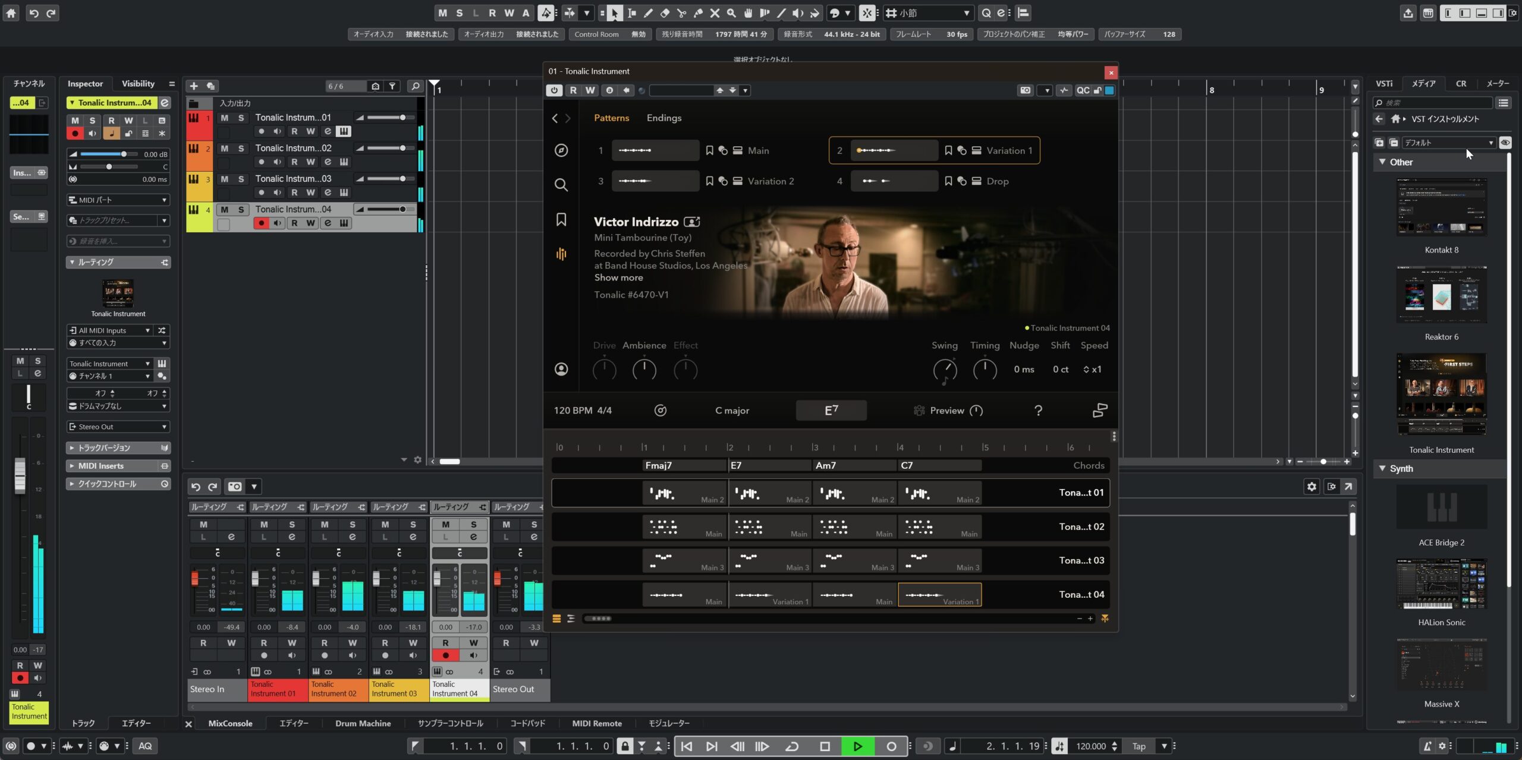Open the user account icon in Tonalic
This screenshot has width=1522, height=760.
click(561, 369)
